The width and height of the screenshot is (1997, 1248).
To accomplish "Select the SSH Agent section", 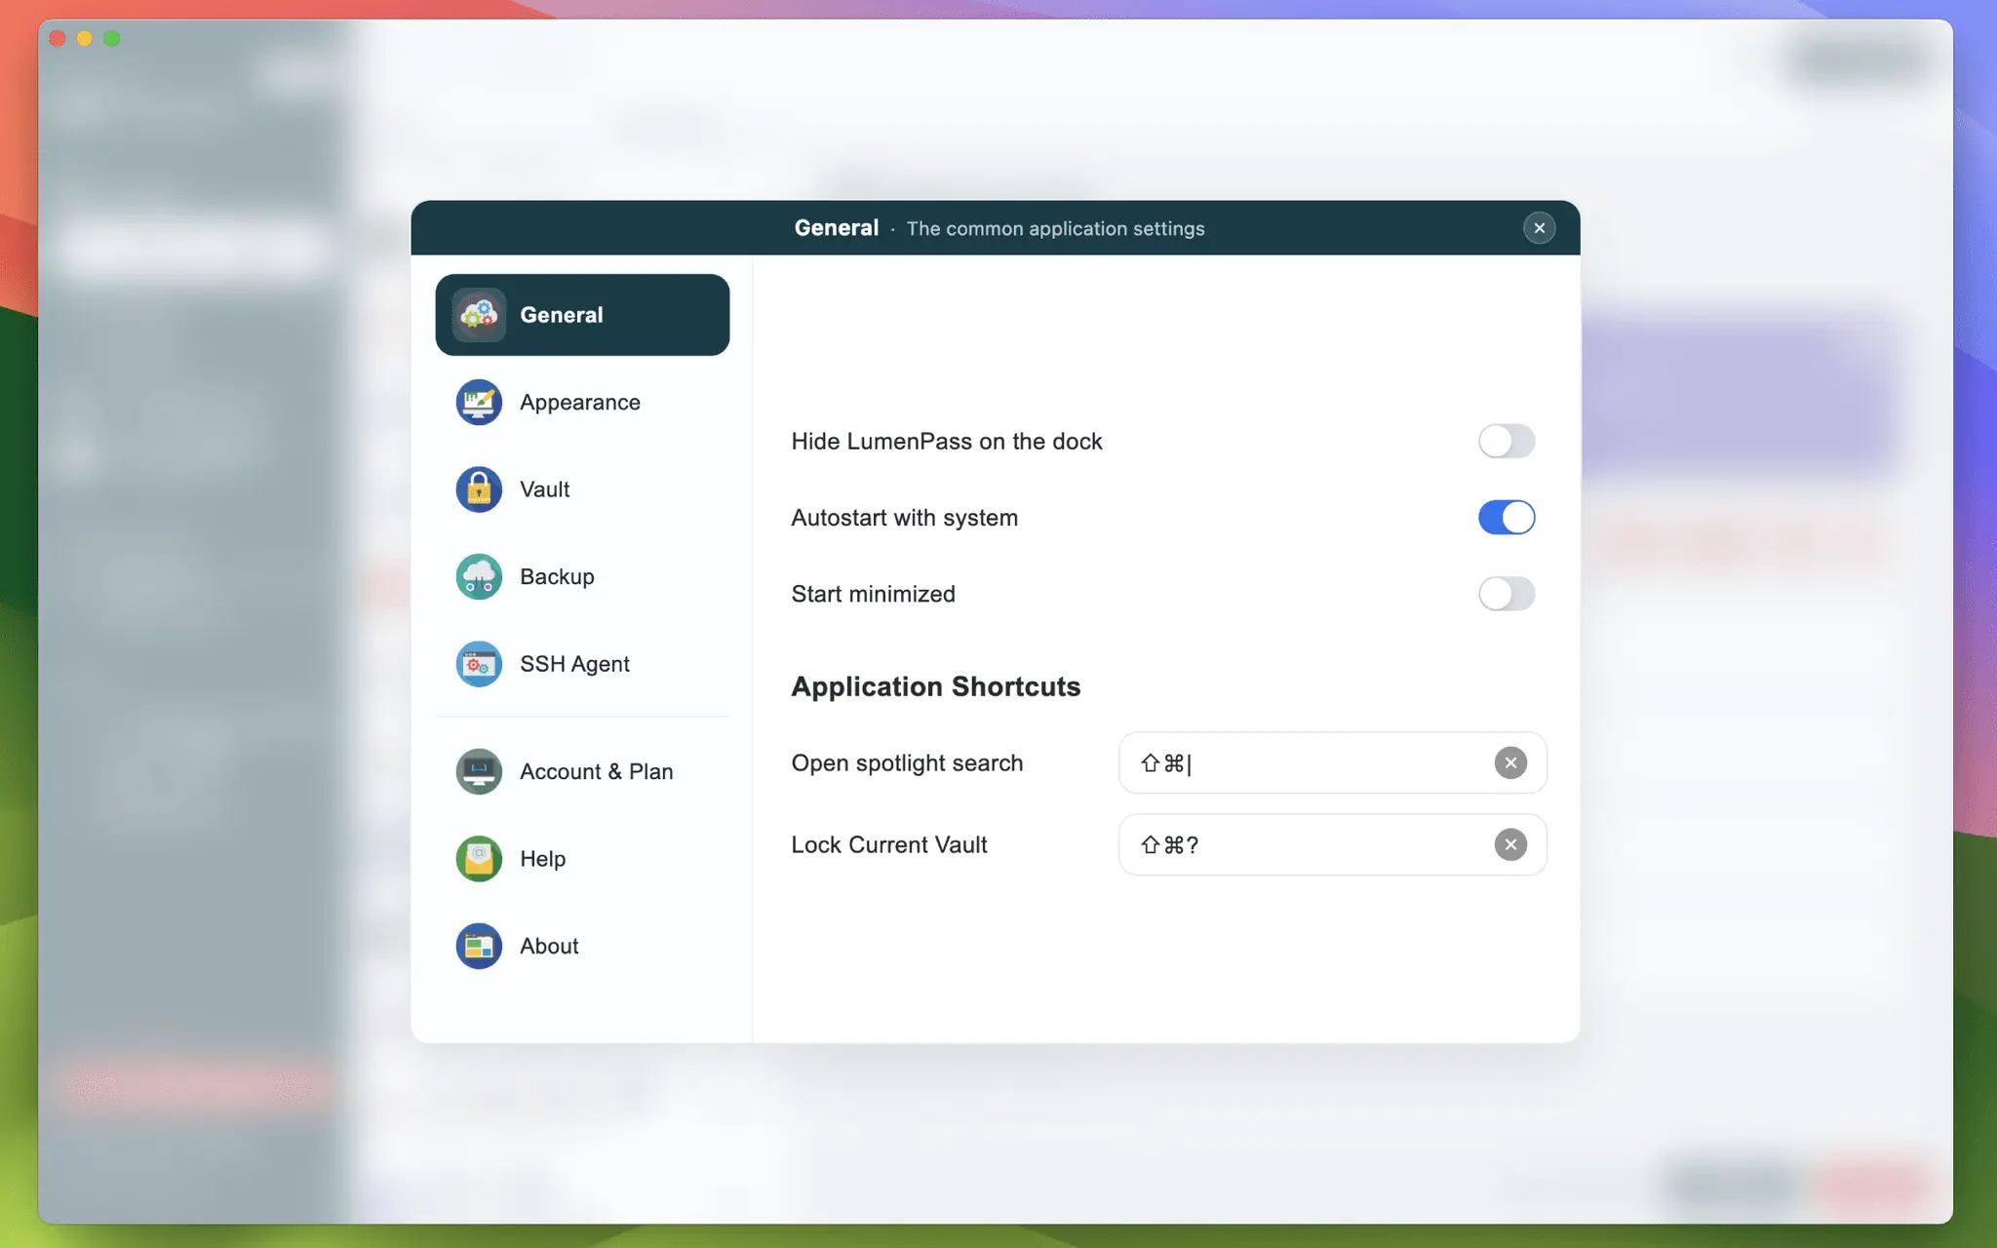I will [x=582, y=664].
